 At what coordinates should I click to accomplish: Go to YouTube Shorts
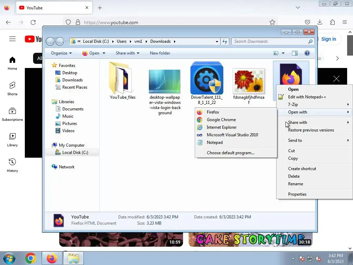coord(12,89)
